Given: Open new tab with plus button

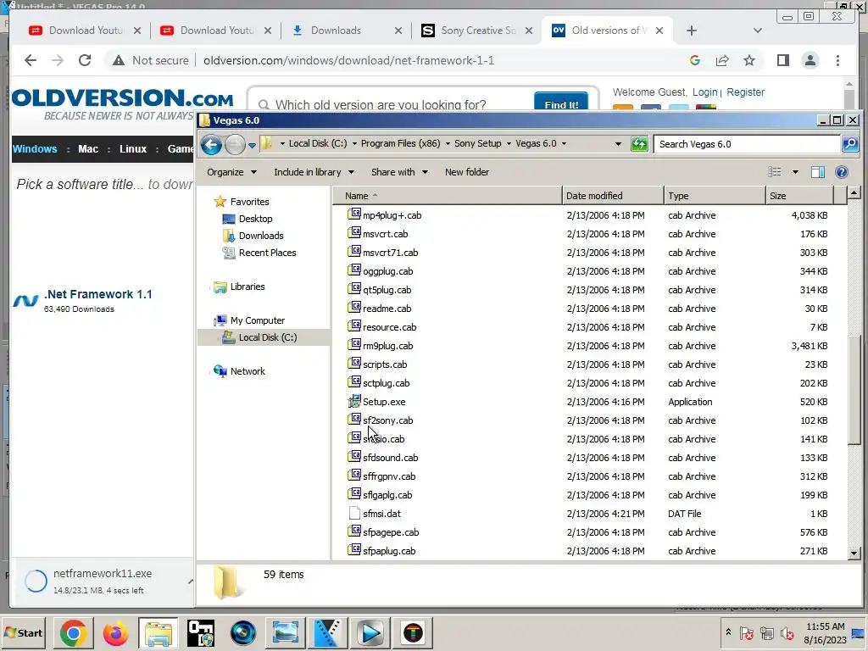Looking at the screenshot, I should coord(692,31).
